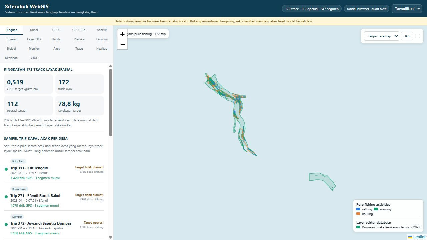Click the green status dot for Trip 311

point(6,169)
